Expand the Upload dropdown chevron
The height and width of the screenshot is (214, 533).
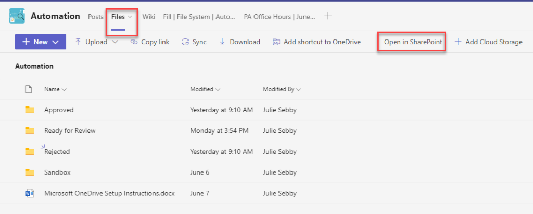pos(115,42)
